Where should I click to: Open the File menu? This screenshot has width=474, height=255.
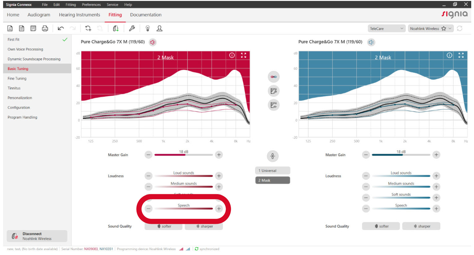coord(45,5)
